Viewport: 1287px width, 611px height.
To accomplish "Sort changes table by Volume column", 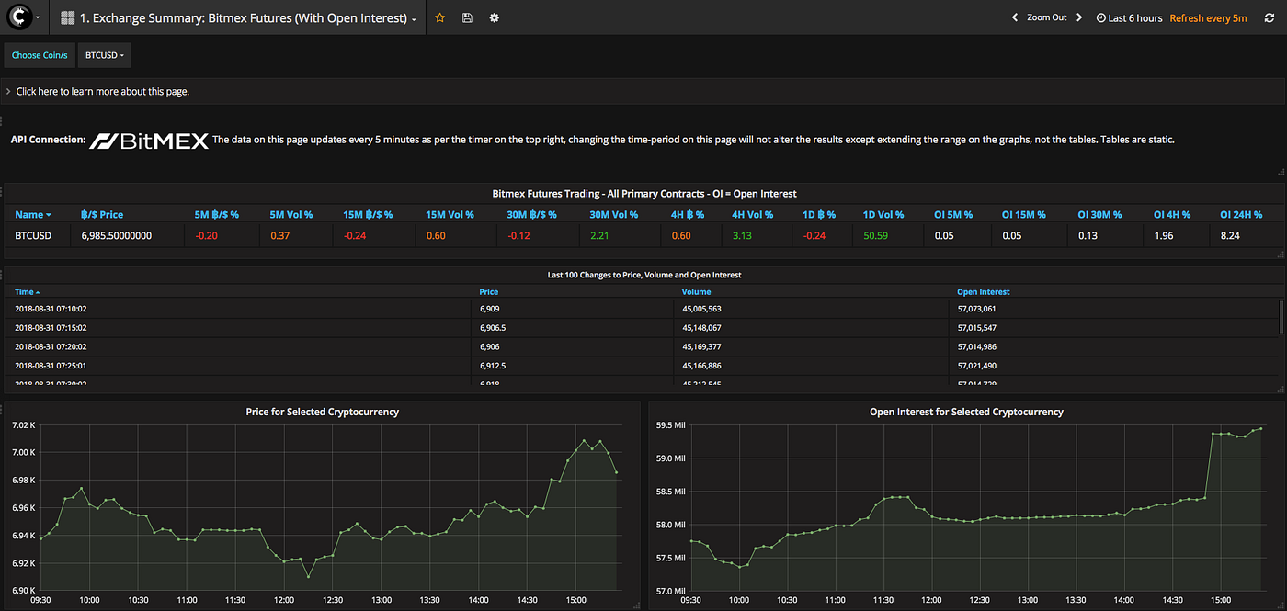I will [x=697, y=291].
